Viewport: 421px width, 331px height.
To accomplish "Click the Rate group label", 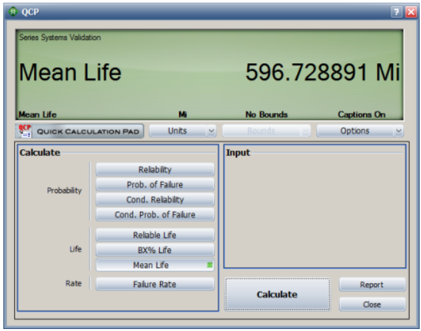I will tap(73, 283).
